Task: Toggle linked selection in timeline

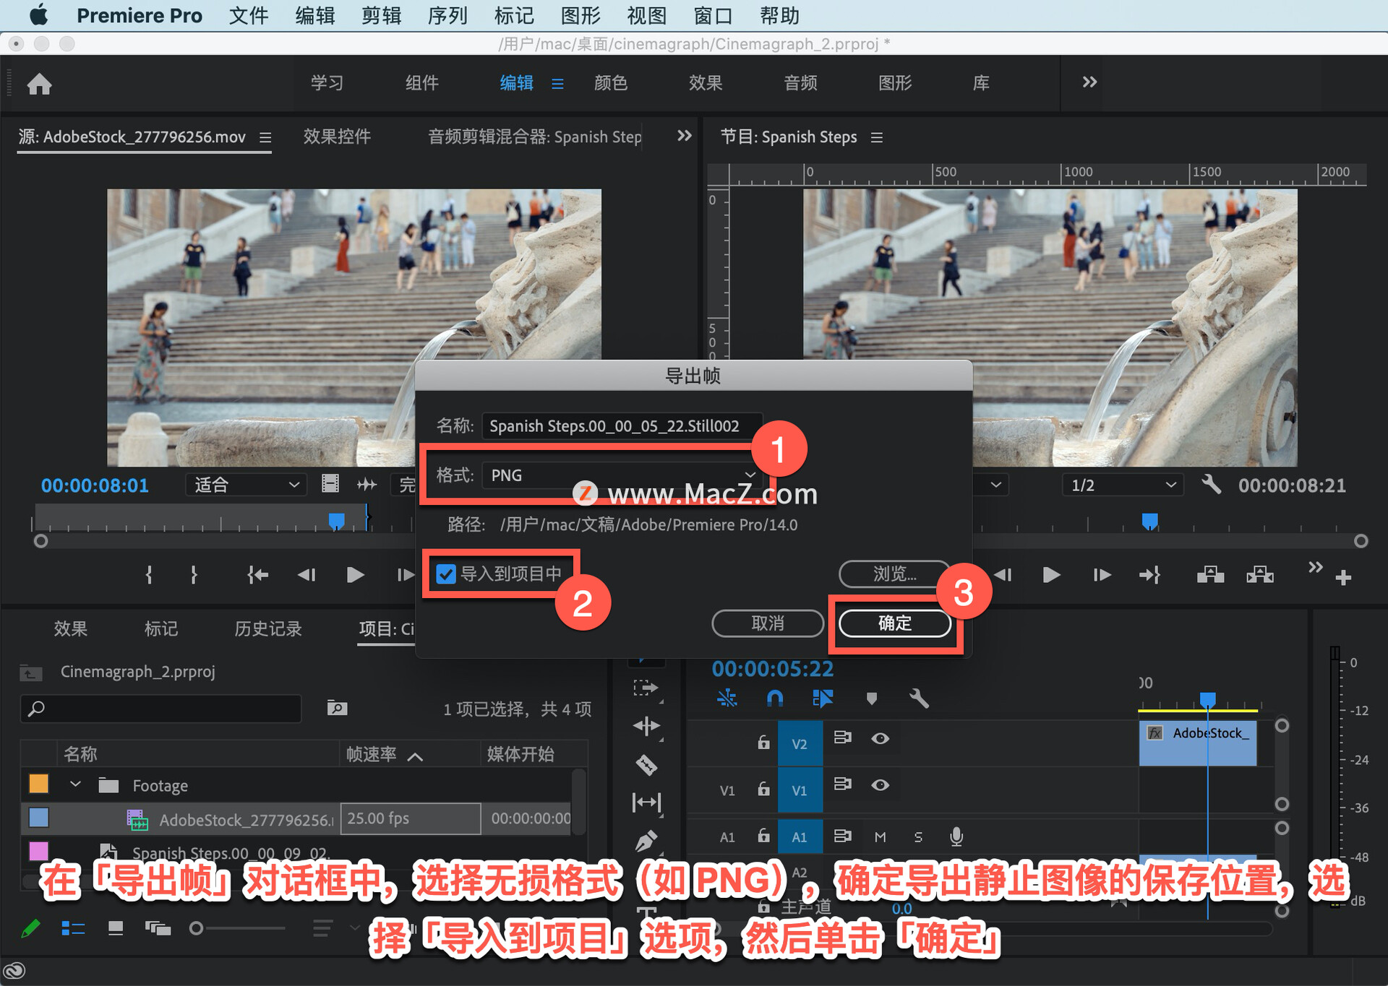Action: pyautogui.click(x=822, y=698)
